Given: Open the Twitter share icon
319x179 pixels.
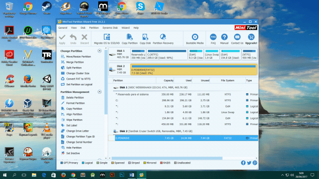Looking at the screenshot, I should pos(249,163).
